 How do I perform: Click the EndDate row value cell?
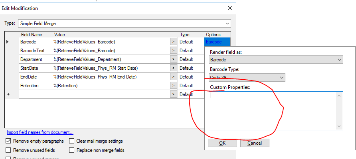click(111, 77)
